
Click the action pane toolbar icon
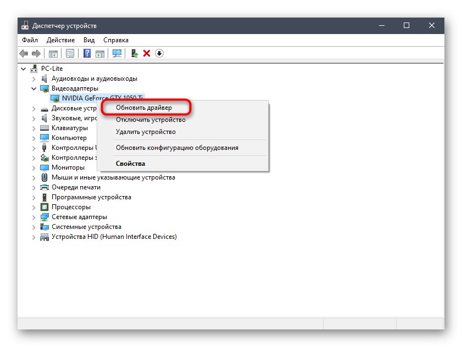tap(100, 54)
